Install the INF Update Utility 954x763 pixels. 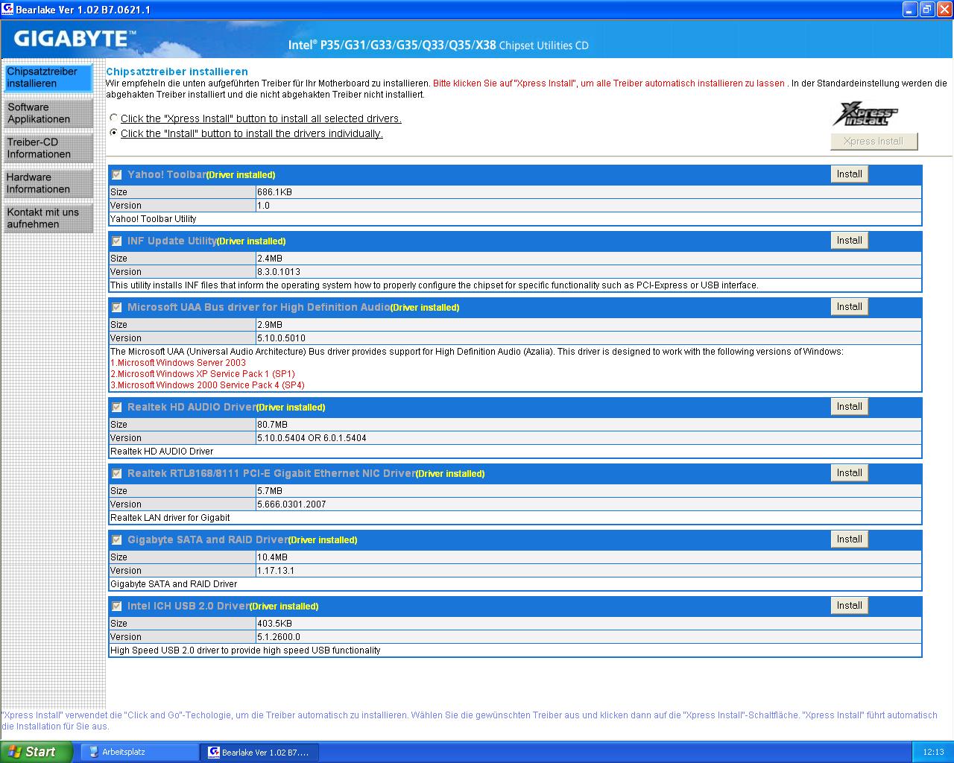click(849, 241)
